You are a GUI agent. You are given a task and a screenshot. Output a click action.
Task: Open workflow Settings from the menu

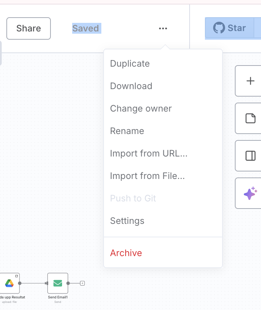coord(127,221)
